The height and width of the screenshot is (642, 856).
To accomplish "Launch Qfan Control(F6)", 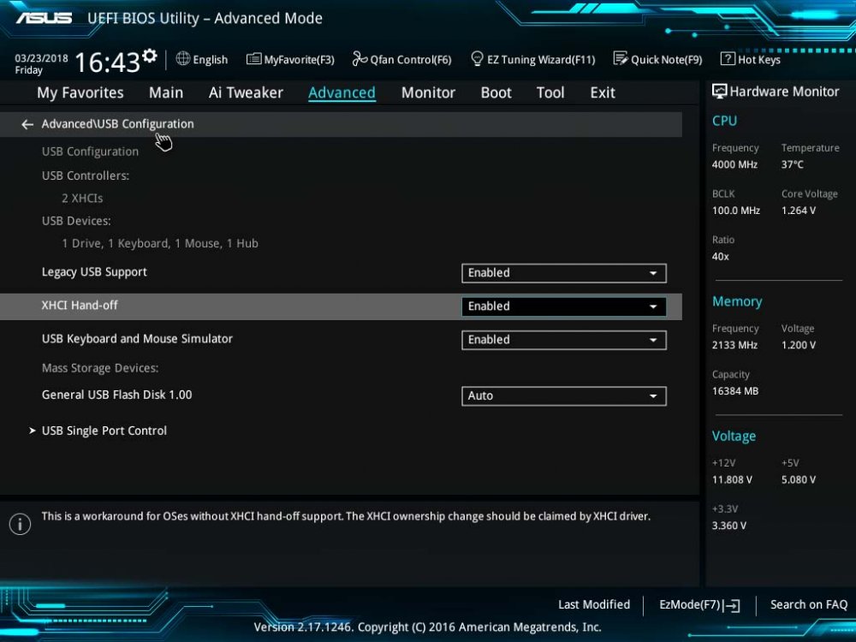I will point(401,59).
